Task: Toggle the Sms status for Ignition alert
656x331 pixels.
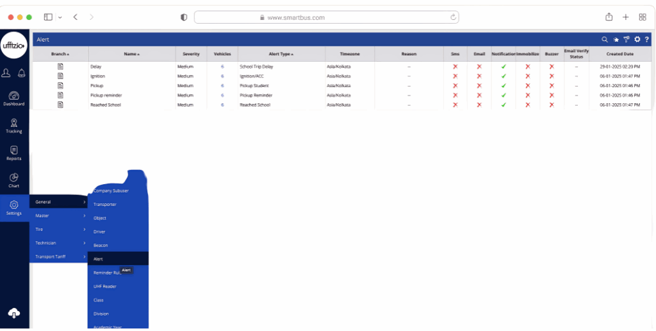Action: click(x=455, y=76)
